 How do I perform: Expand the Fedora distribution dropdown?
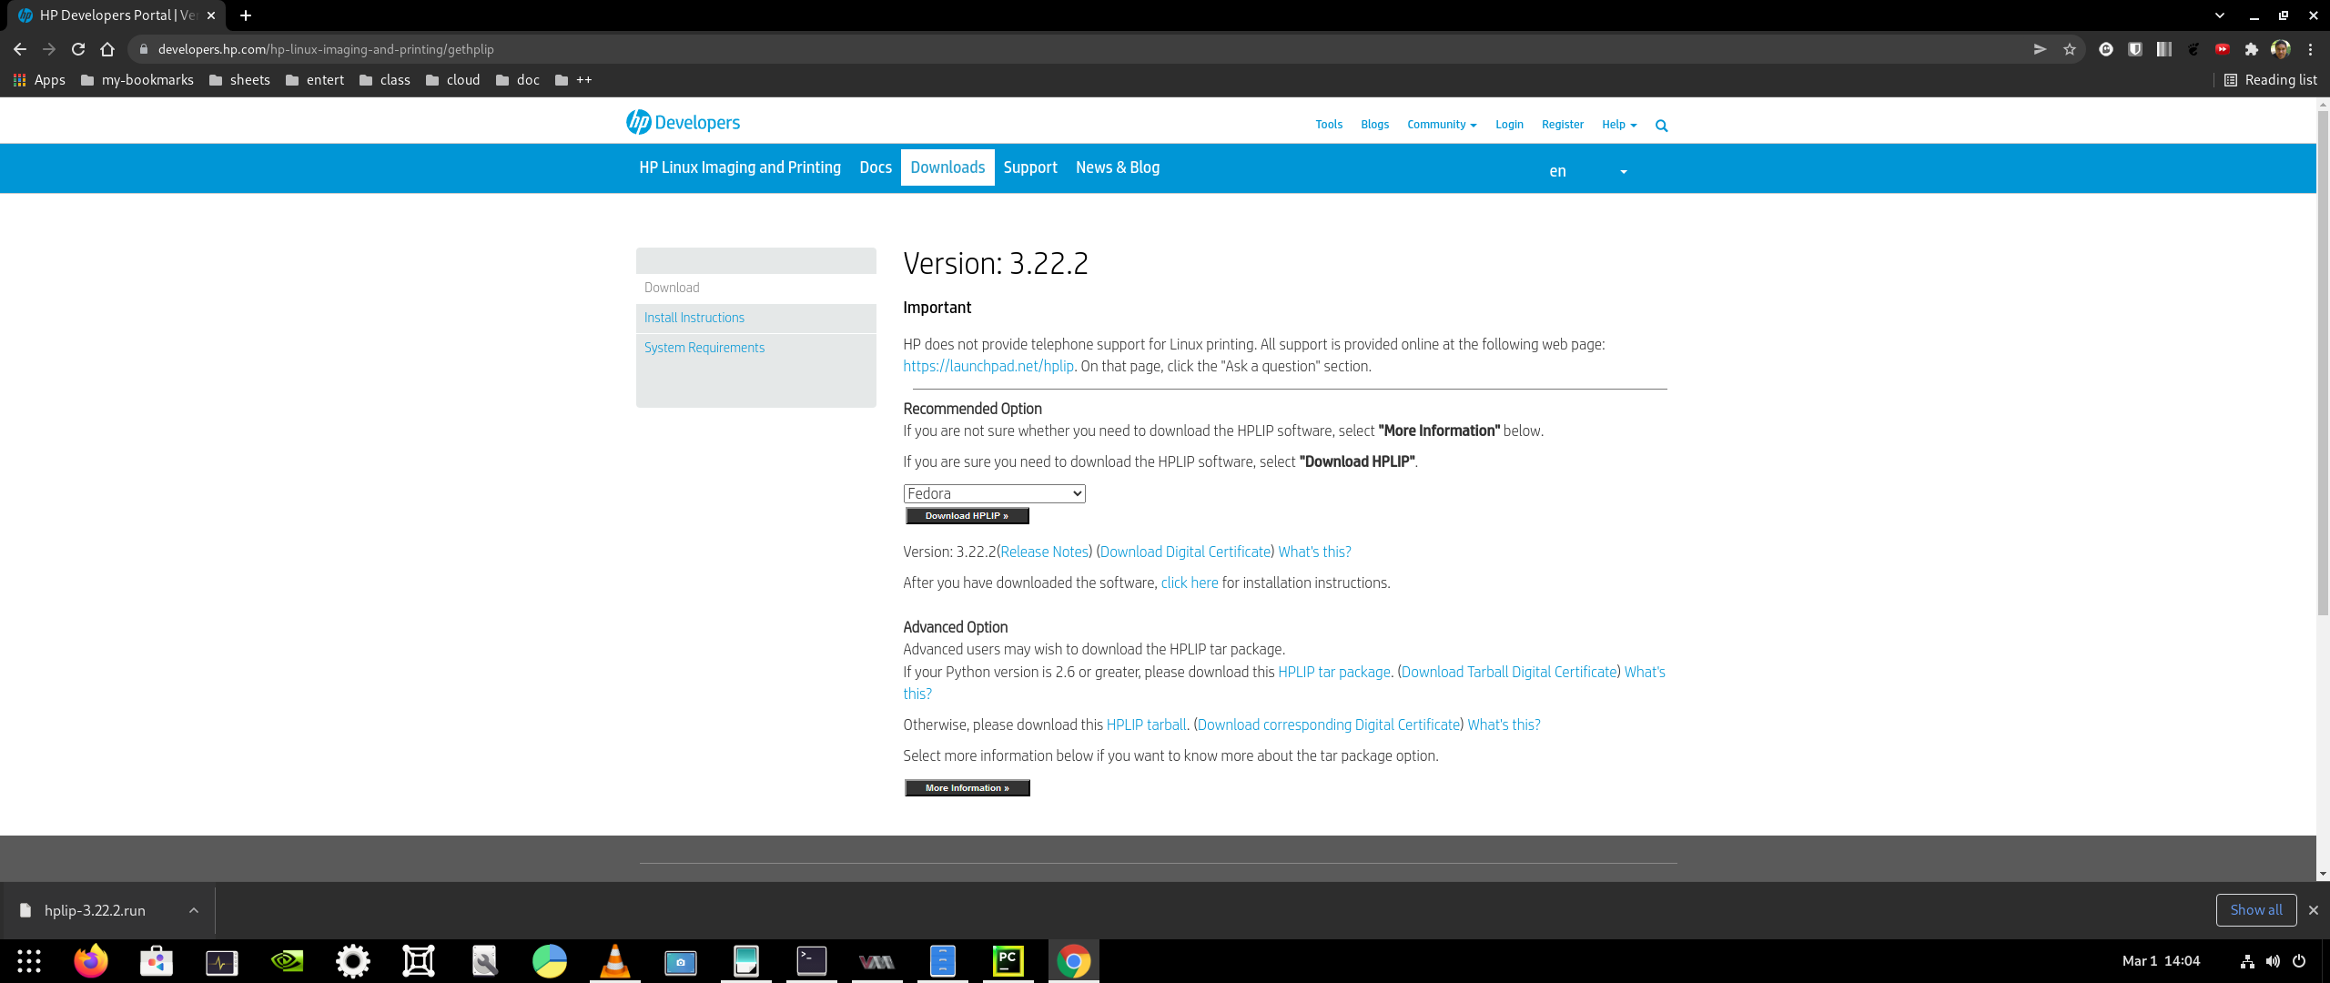coord(994,493)
